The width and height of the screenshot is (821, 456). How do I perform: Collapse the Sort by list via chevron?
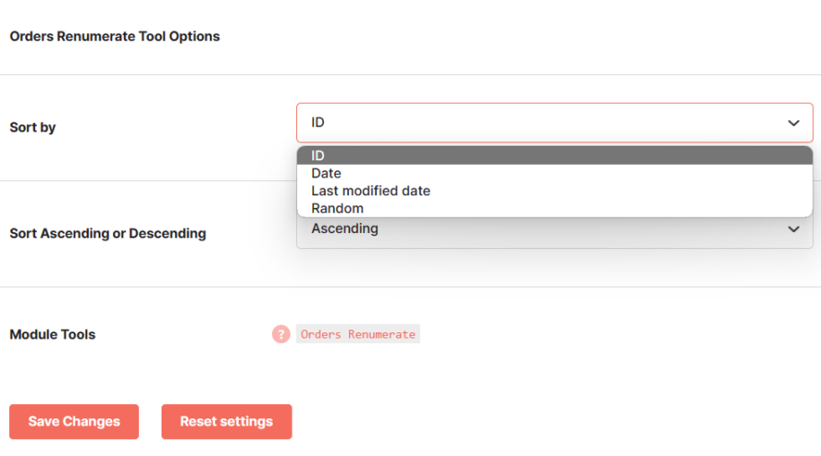(x=793, y=124)
